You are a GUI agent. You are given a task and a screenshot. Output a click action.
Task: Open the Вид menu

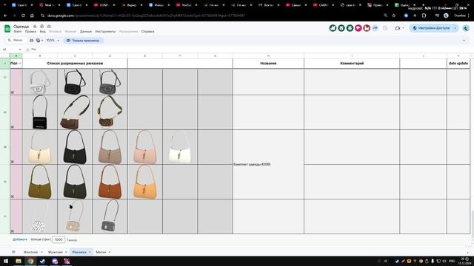click(x=43, y=31)
